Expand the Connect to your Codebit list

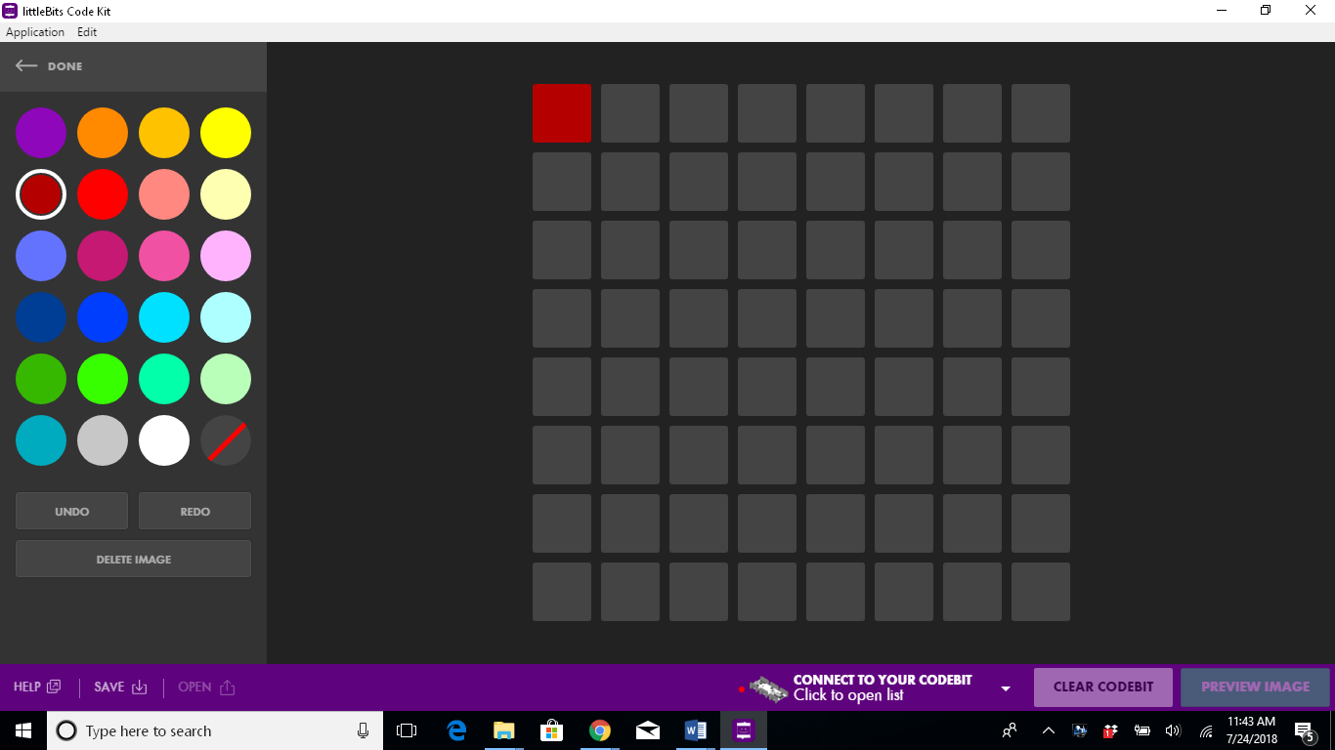point(1006,688)
